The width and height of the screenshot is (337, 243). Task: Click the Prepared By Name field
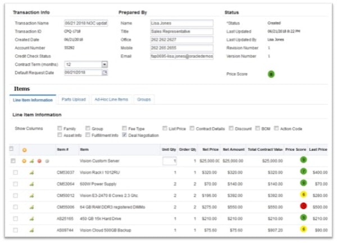coord(182,23)
